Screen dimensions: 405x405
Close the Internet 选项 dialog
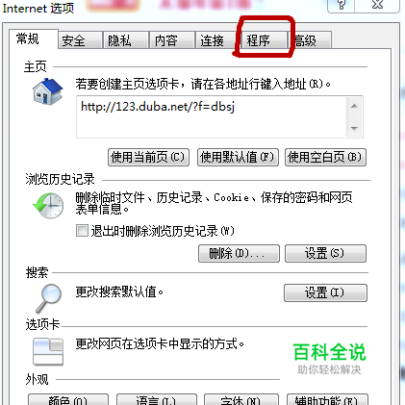tap(377, 6)
